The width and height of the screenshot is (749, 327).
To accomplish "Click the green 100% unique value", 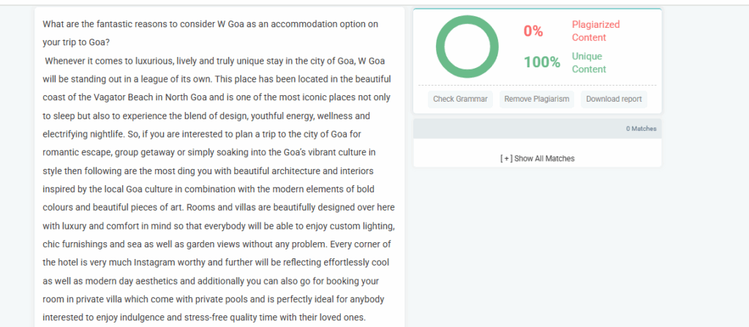I will click(x=541, y=62).
